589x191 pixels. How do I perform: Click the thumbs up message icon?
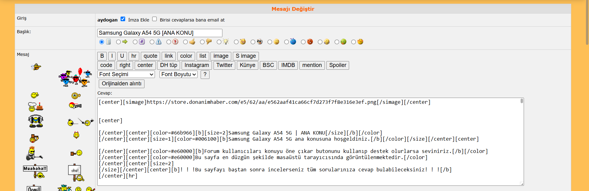[x=192, y=41]
